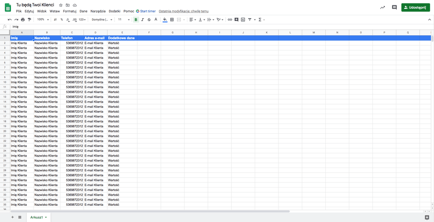Open the activity trend icon
The width and height of the screenshot is (434, 222).
point(382,8)
